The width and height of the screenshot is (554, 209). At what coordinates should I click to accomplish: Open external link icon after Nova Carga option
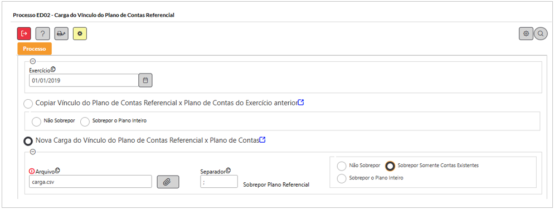[x=263, y=140]
